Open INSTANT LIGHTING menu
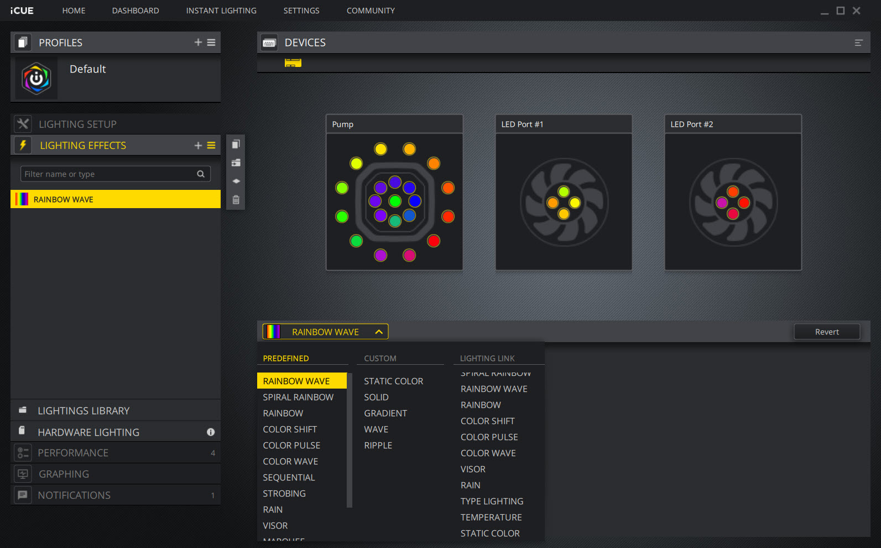The image size is (881, 548). pos(221,11)
